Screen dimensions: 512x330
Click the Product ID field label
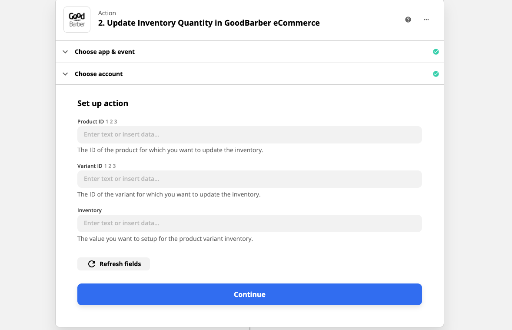point(90,122)
